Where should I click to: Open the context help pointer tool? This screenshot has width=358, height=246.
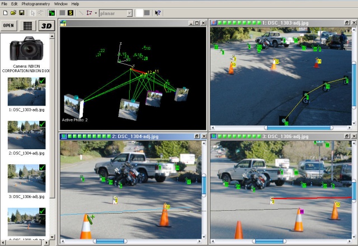pyautogui.click(x=158, y=12)
